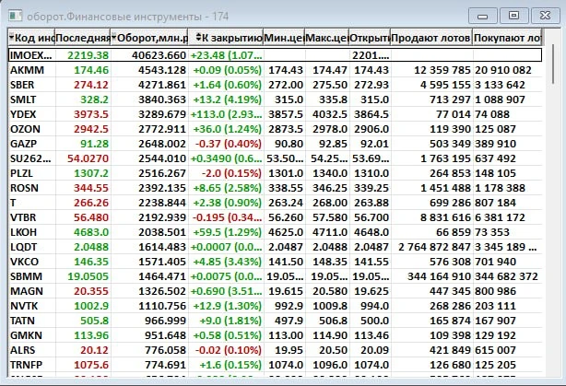
Task: Select the VKCO instrument code
Action: click(x=24, y=262)
